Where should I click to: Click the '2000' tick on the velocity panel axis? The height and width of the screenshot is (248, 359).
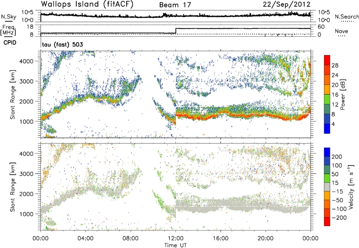pos(26,194)
